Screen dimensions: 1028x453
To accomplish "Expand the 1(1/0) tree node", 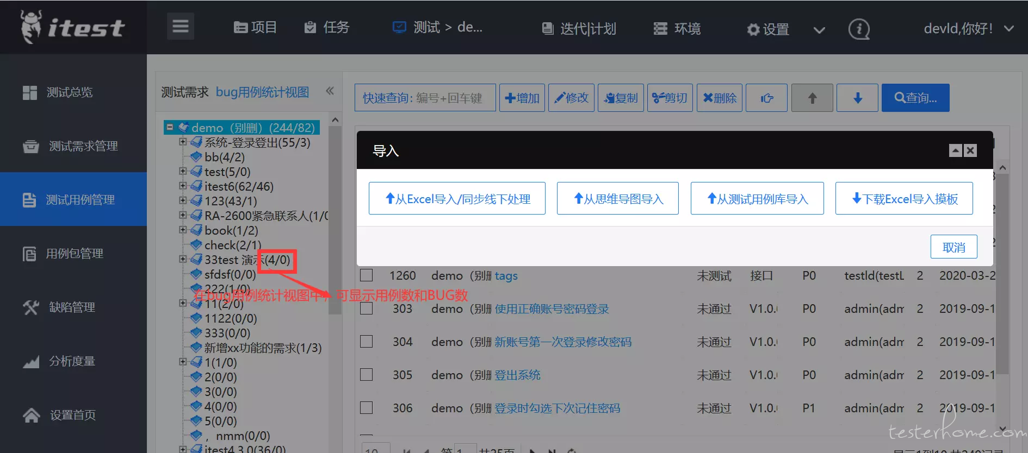I will pyautogui.click(x=183, y=362).
